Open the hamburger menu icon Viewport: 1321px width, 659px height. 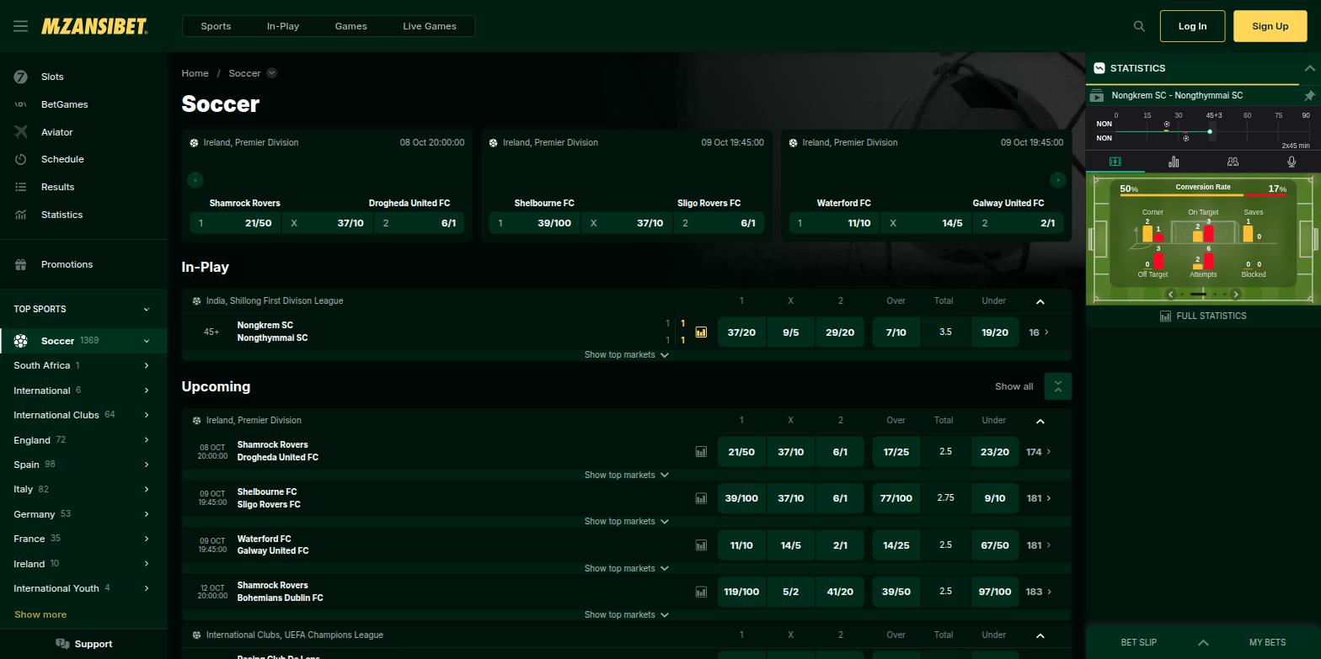tap(21, 26)
